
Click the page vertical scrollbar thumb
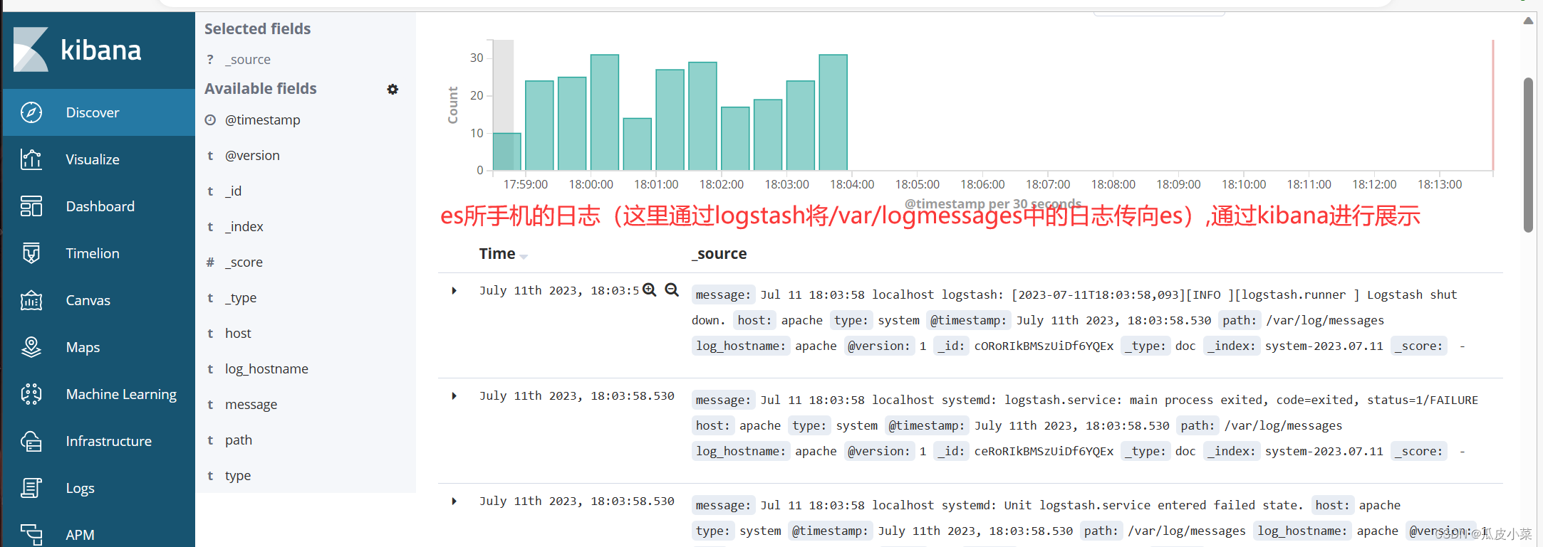coord(1528,155)
